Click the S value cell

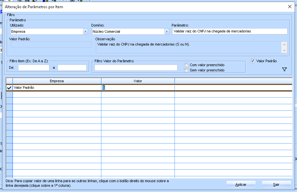tap(138, 87)
